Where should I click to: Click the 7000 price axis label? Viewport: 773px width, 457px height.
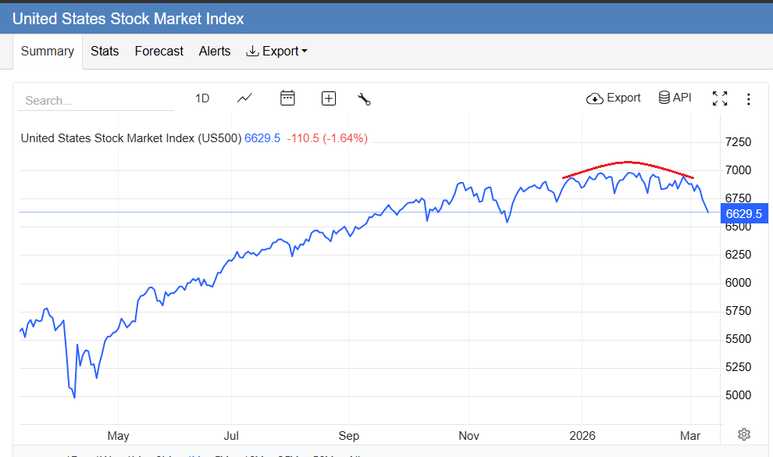(738, 170)
